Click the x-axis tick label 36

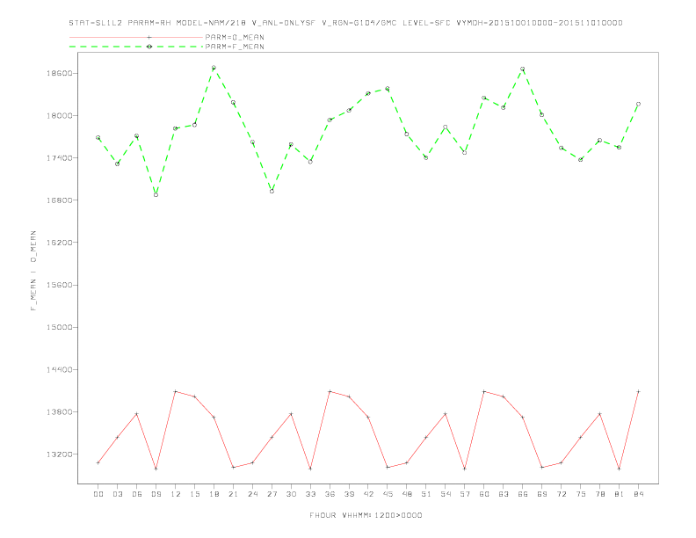(x=330, y=494)
